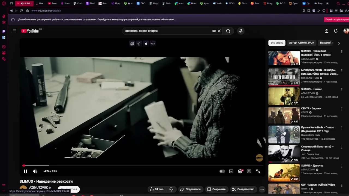Open the on-screen keyboard icon in search

pyautogui.click(x=214, y=31)
